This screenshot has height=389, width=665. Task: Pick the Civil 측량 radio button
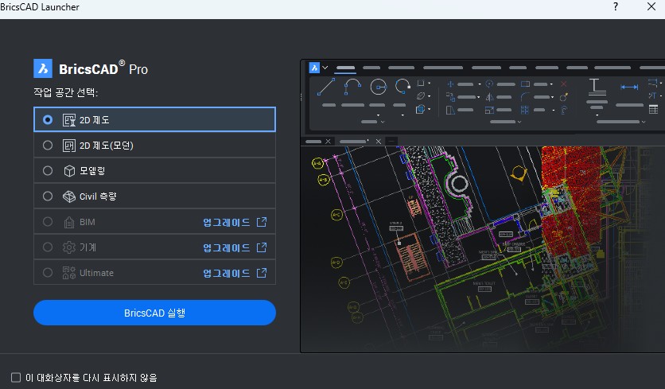point(48,196)
